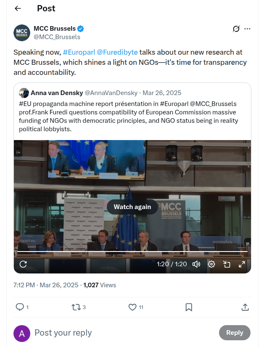Viewport: 264px width, 347px height.
Task: Open the video settings gear
Action: click(211, 264)
